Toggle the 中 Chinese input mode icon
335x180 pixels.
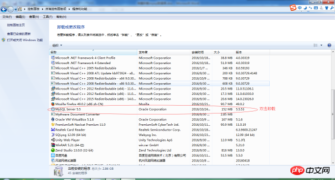[x=300, y=8]
